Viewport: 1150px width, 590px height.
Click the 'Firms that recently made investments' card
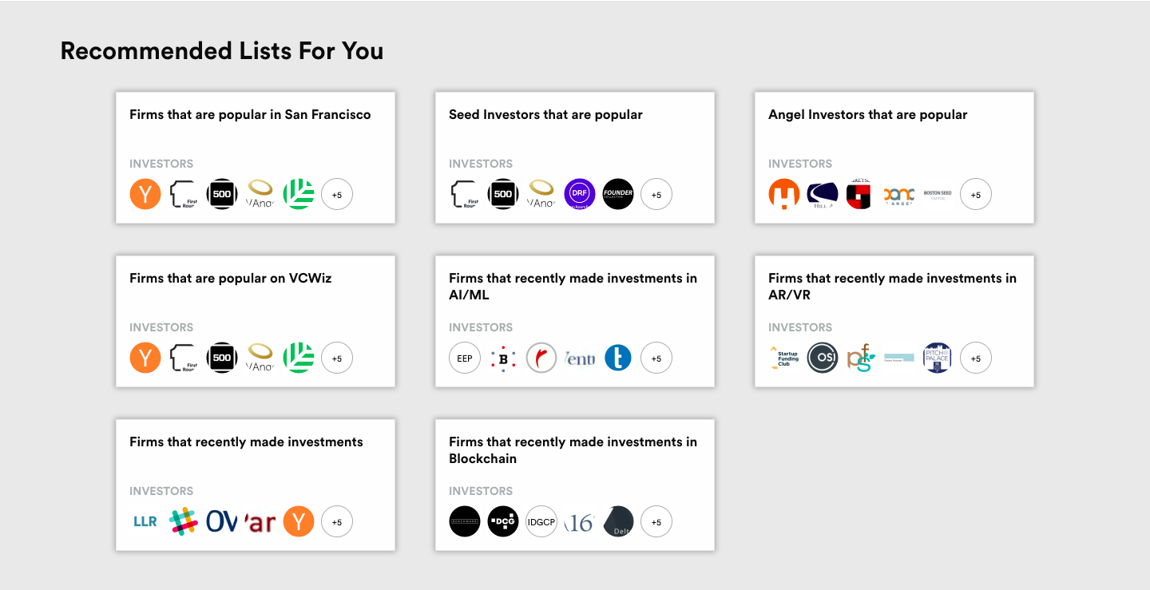tap(246, 442)
